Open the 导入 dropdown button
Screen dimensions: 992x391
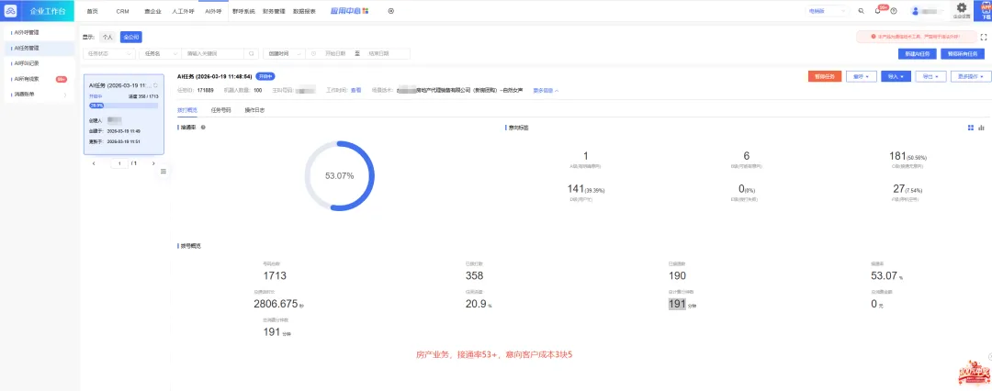tap(896, 76)
